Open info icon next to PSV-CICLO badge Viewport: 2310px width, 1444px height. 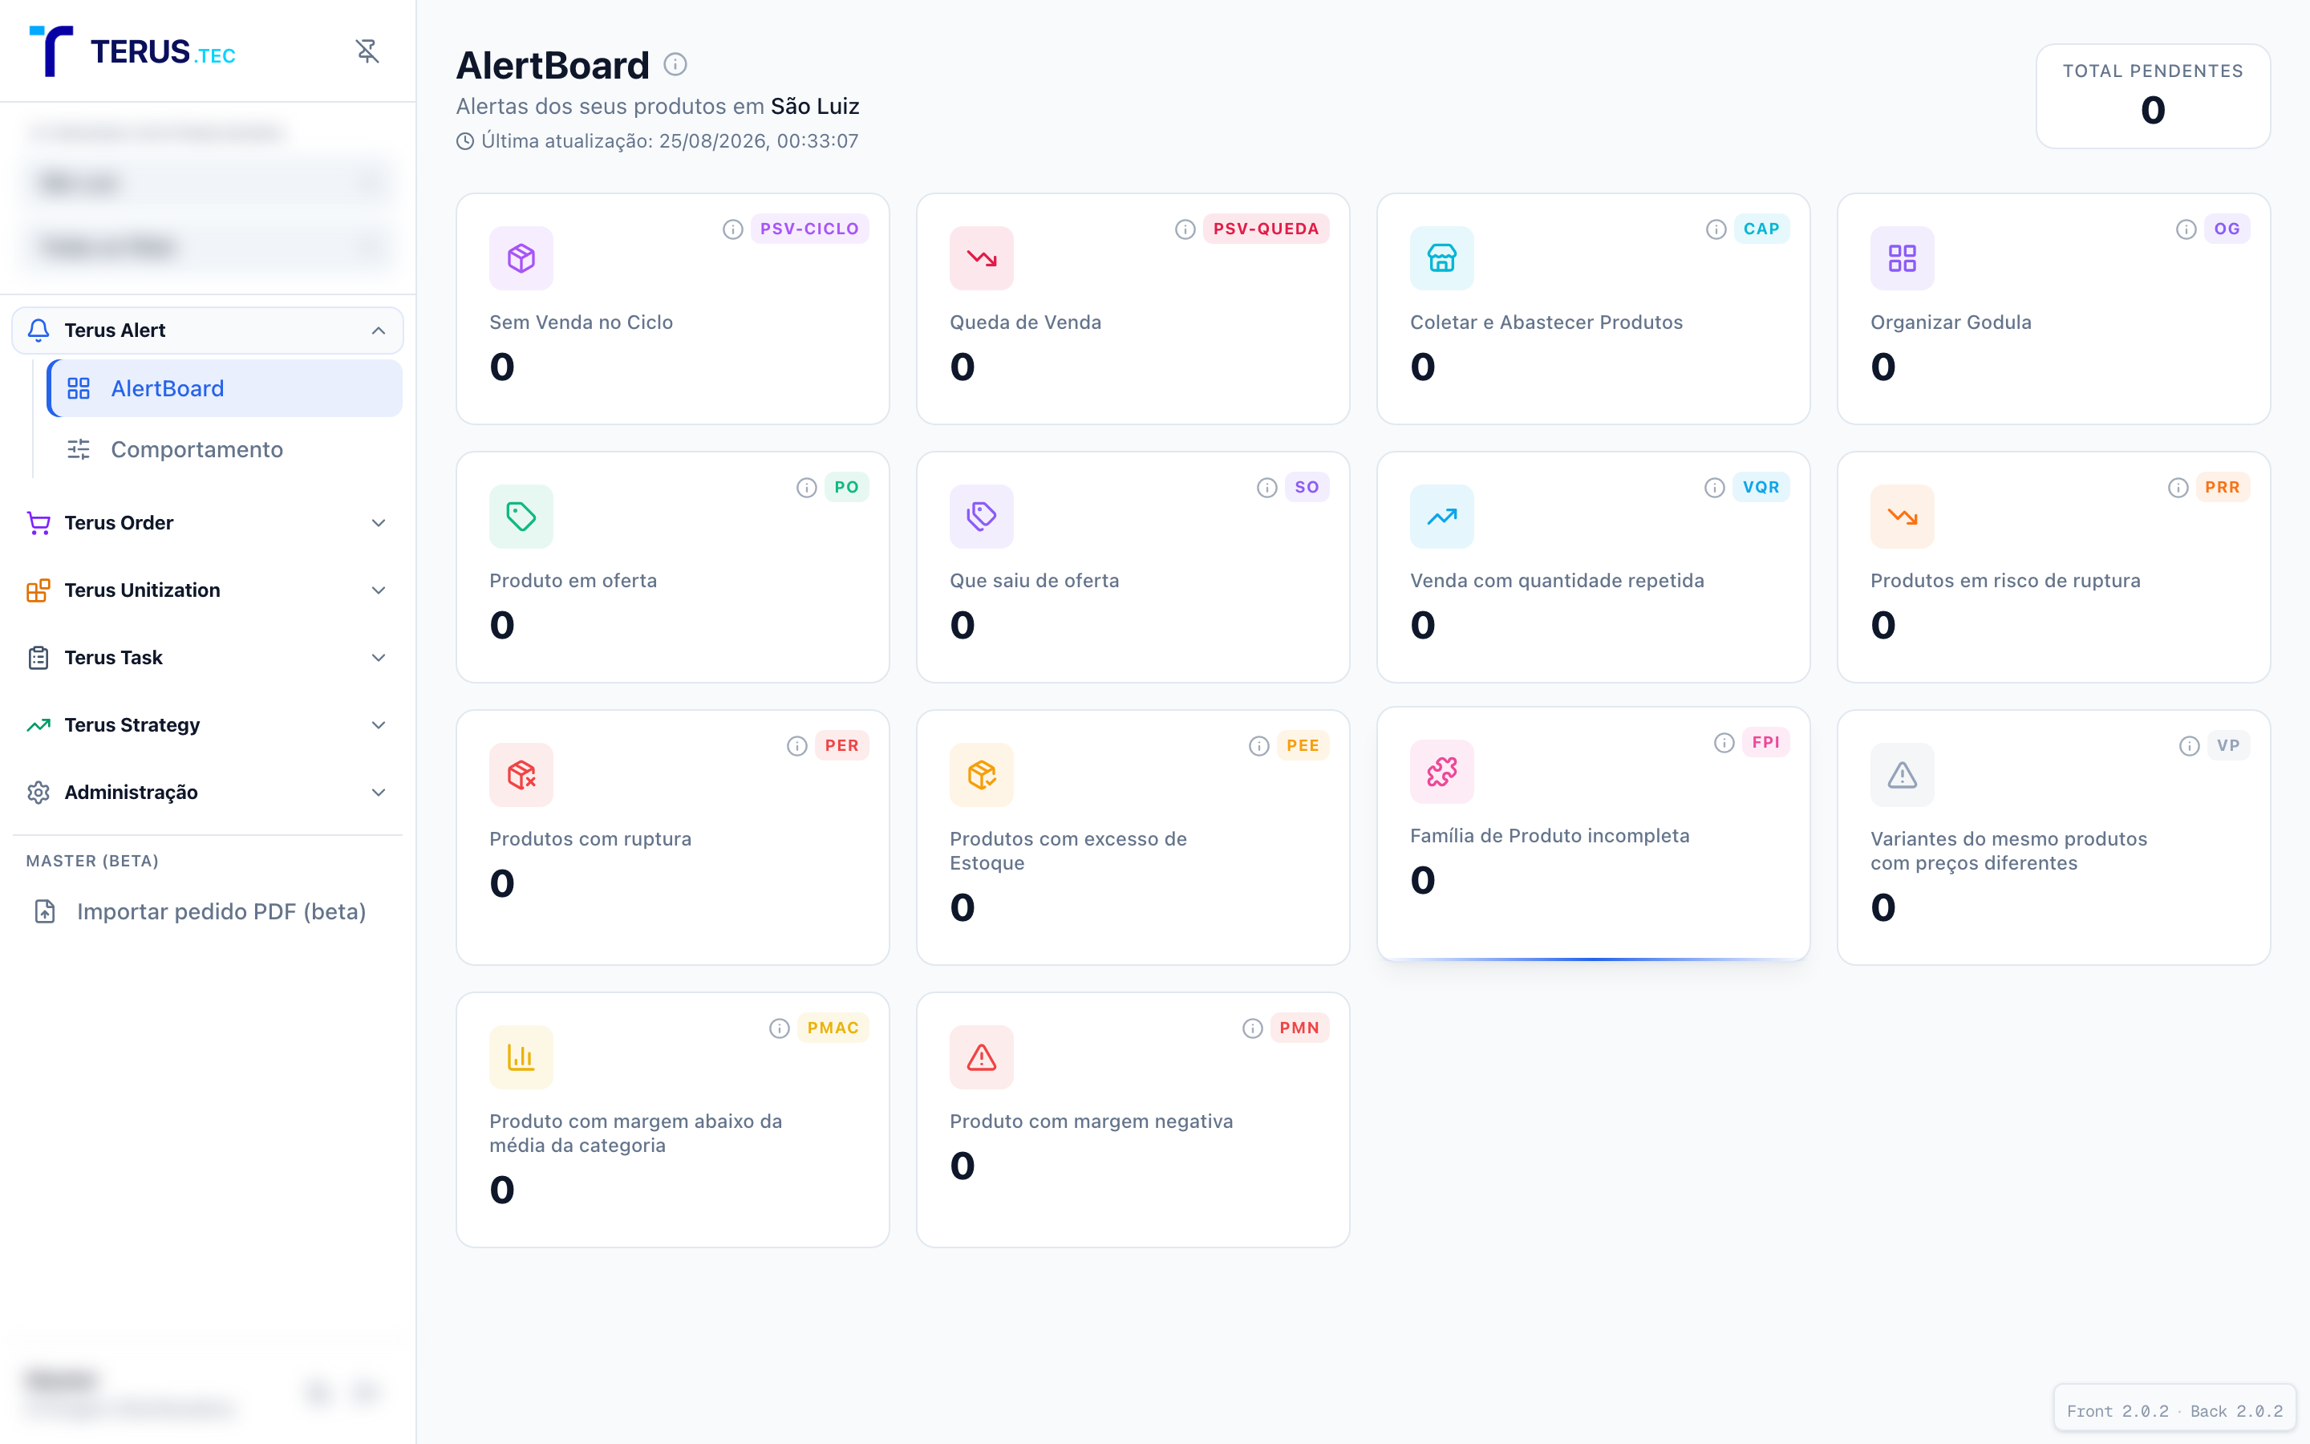[732, 229]
